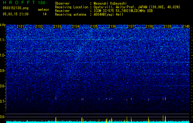This screenshot has height=123, width=193.
Task: Select antenna value A504HB(yagi 4el)
Action: 108,14
